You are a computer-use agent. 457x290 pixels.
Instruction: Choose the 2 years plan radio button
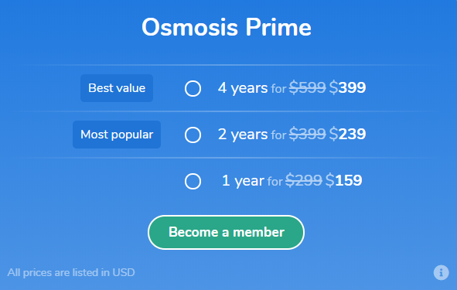coord(193,135)
